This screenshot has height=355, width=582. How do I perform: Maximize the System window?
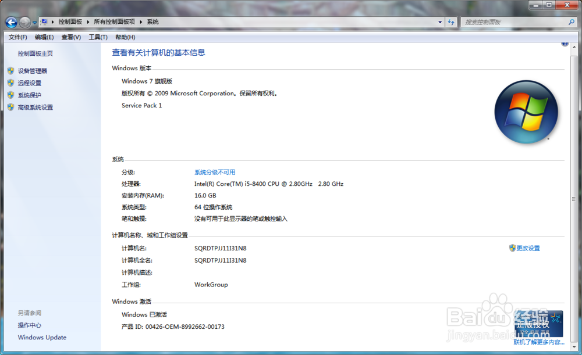pyautogui.click(x=549, y=5)
